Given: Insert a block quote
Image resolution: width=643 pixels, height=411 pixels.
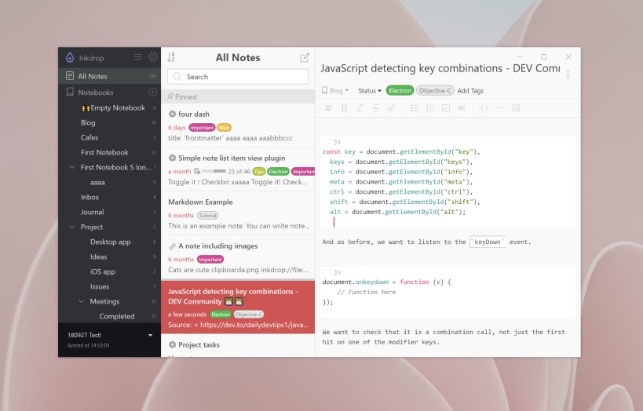Looking at the screenshot, I should click(462, 107).
